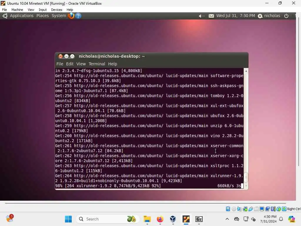This screenshot has width=301, height=226.
Task: Open VirtualBox View menu
Action: click(31, 10)
